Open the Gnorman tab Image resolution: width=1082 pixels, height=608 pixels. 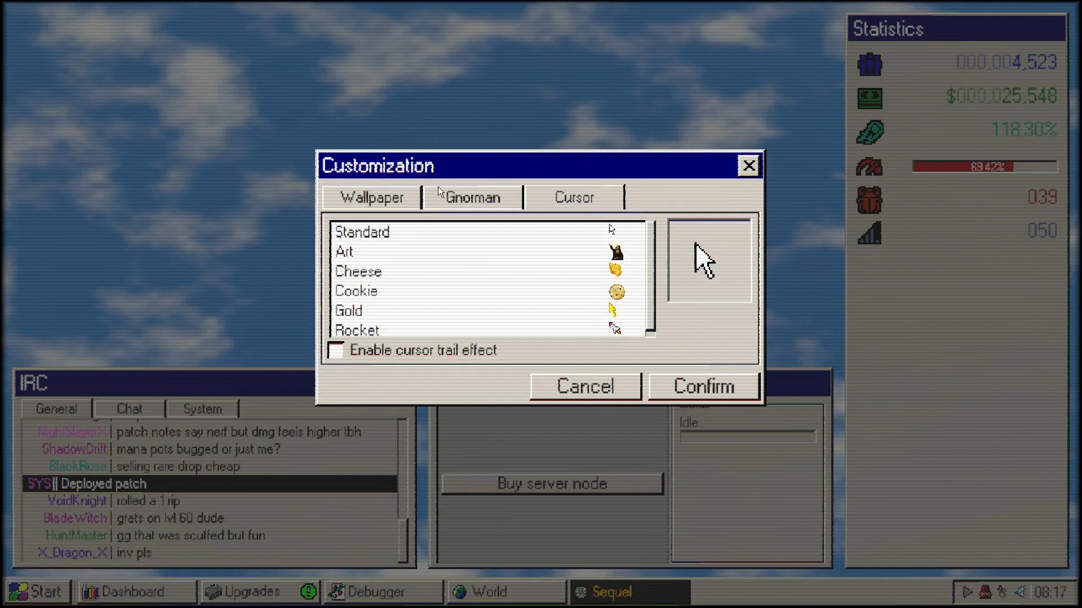point(473,198)
